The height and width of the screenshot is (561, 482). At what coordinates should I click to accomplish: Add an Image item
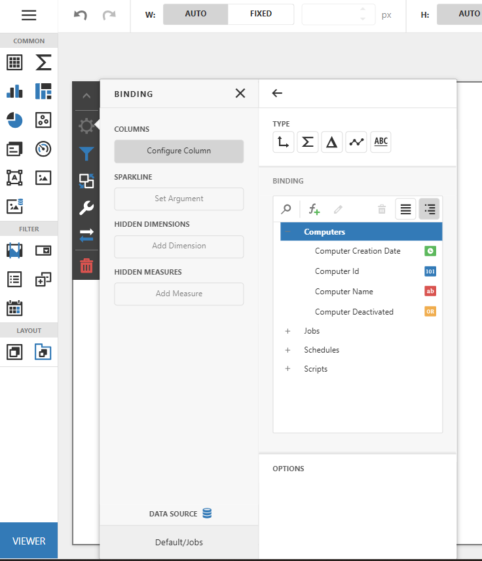43,178
